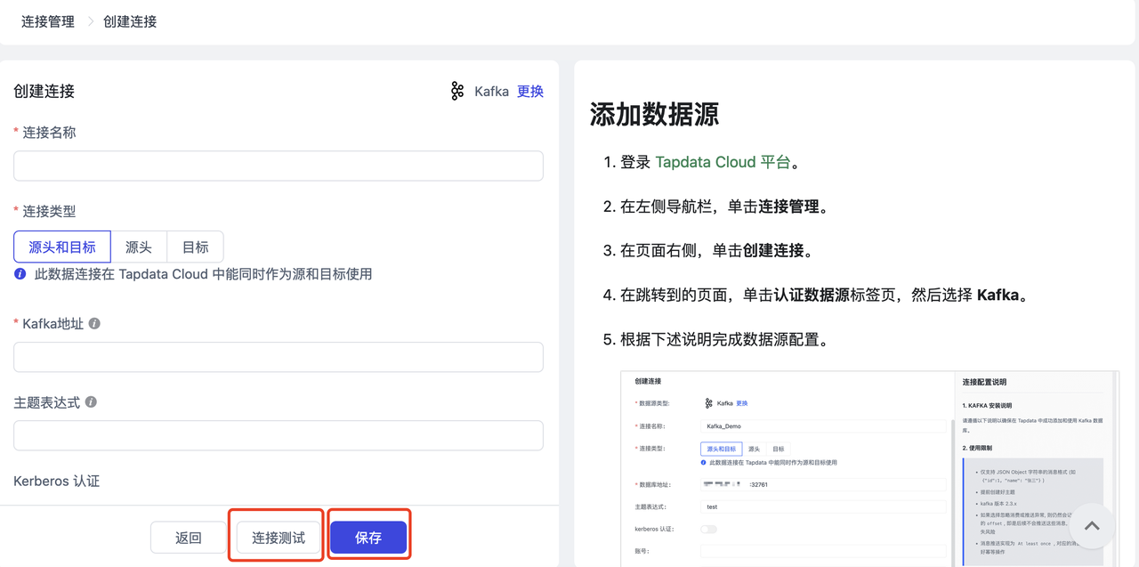Click the Kafka logo icon

457,91
